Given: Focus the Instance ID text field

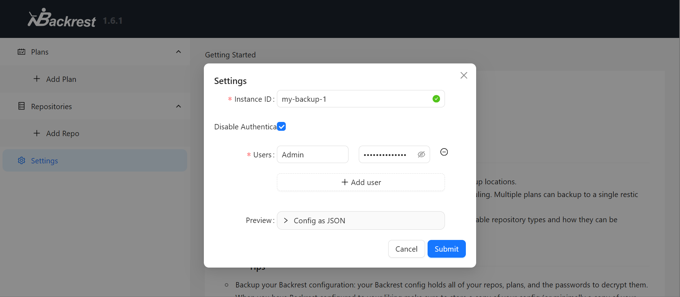Looking at the screenshot, I should coord(355,99).
